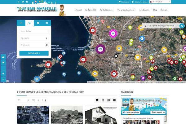Click the magenta cluster marker 94
The image size is (186, 124).
[113, 33]
